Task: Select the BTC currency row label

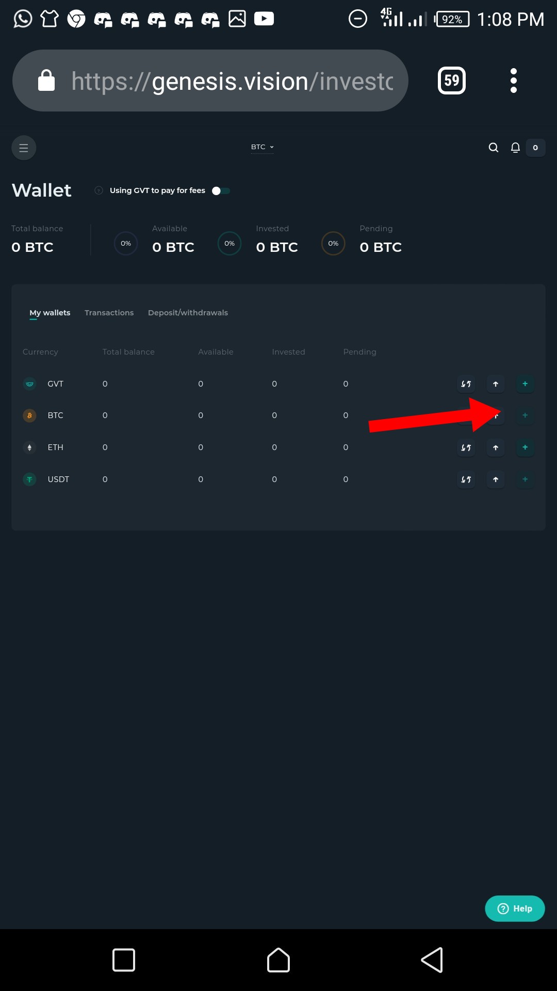Action: coord(55,415)
